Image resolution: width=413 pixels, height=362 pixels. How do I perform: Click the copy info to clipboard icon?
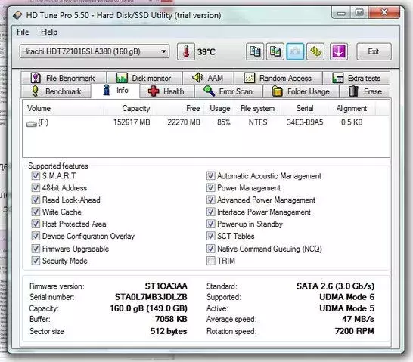(255, 51)
